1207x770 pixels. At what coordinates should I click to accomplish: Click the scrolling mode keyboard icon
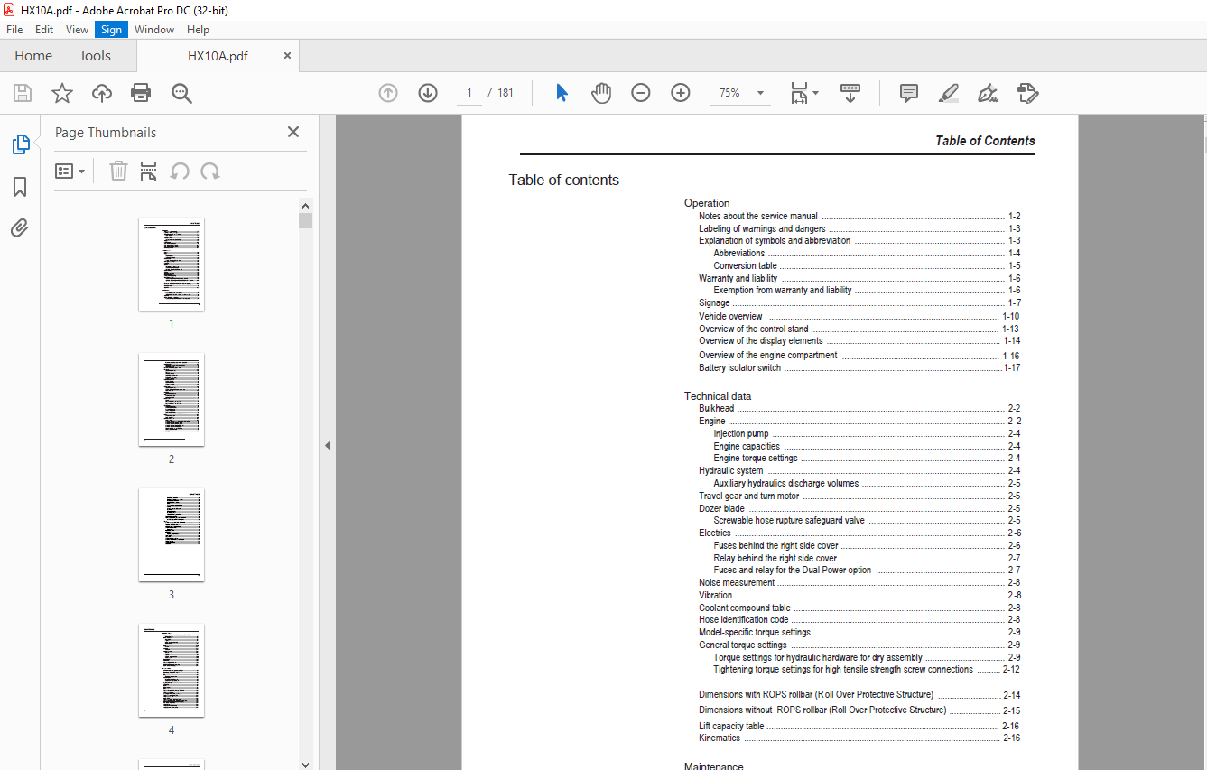(x=850, y=93)
